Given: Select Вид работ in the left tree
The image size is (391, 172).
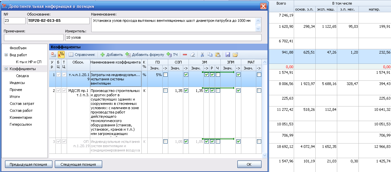Looking at the screenshot, I should coord(18,55).
